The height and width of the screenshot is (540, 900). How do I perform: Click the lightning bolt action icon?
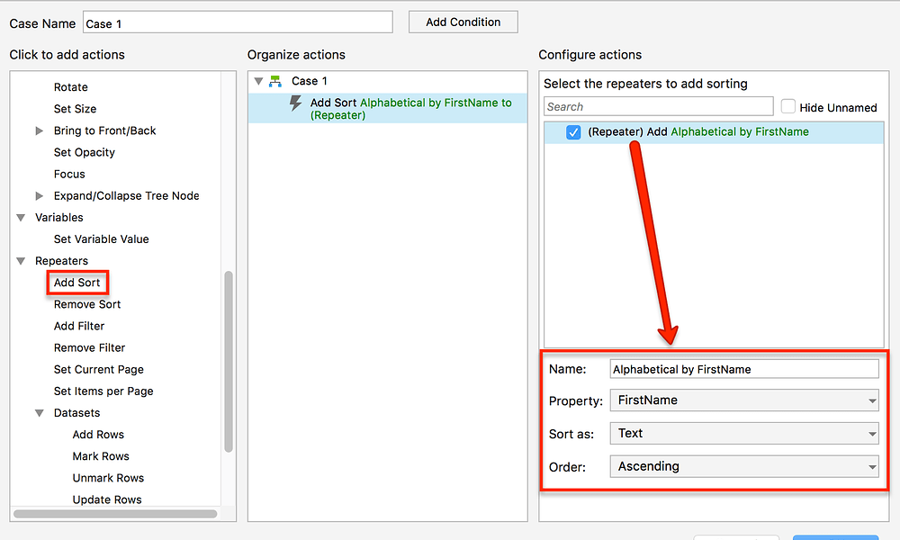point(295,104)
